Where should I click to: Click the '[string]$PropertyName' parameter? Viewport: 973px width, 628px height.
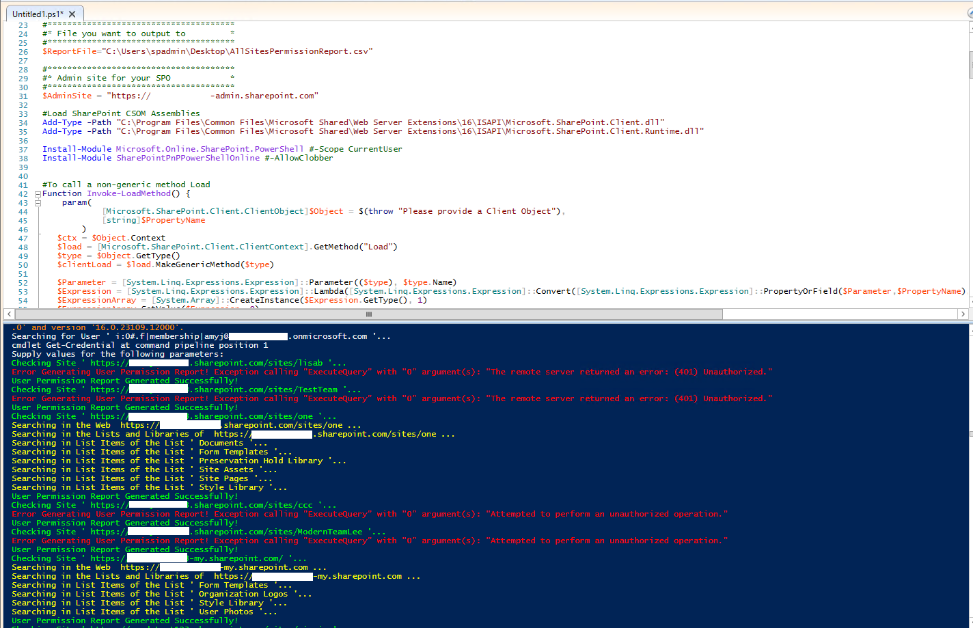click(x=154, y=221)
